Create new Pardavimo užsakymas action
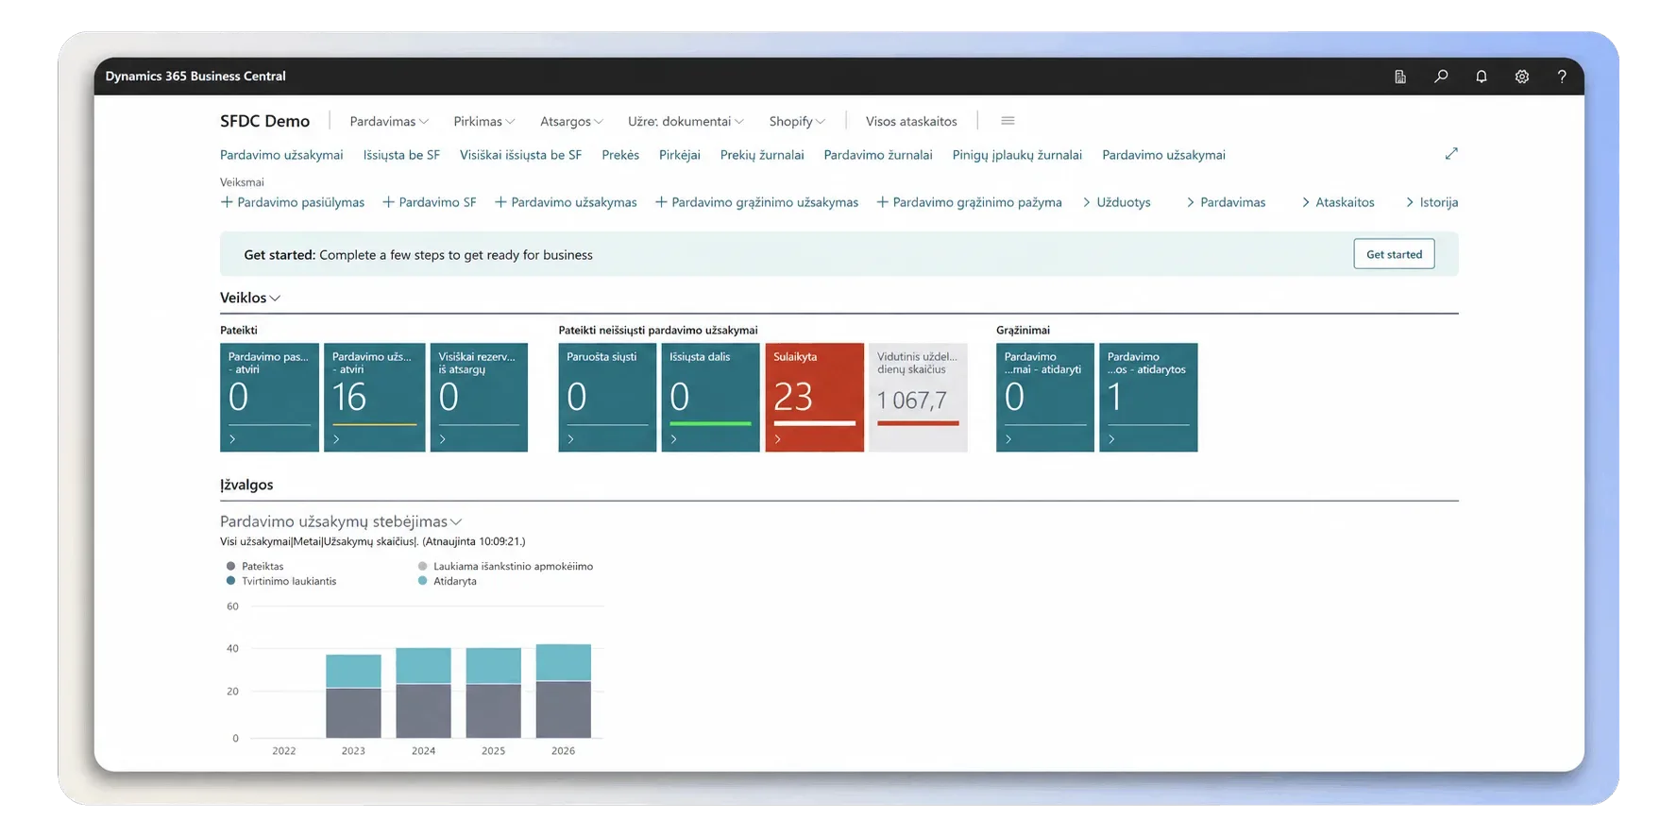The image size is (1677, 837). (x=566, y=202)
